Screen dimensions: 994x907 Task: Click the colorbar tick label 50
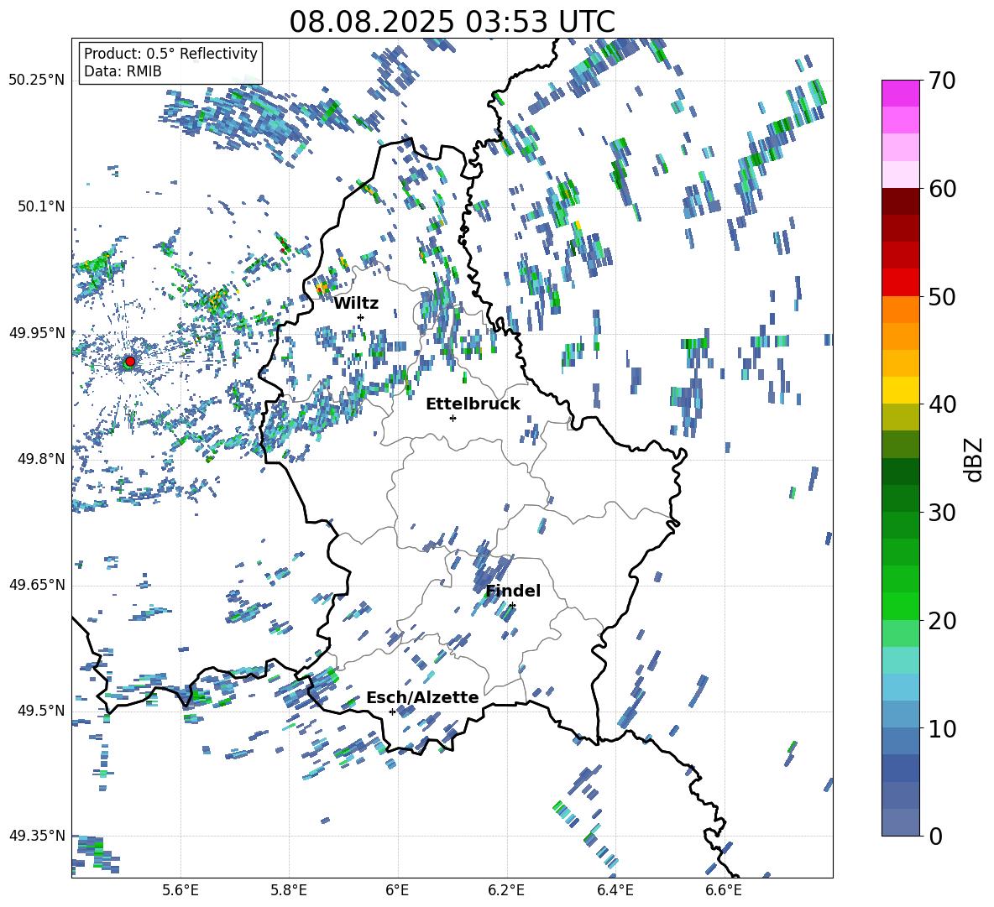942,297
